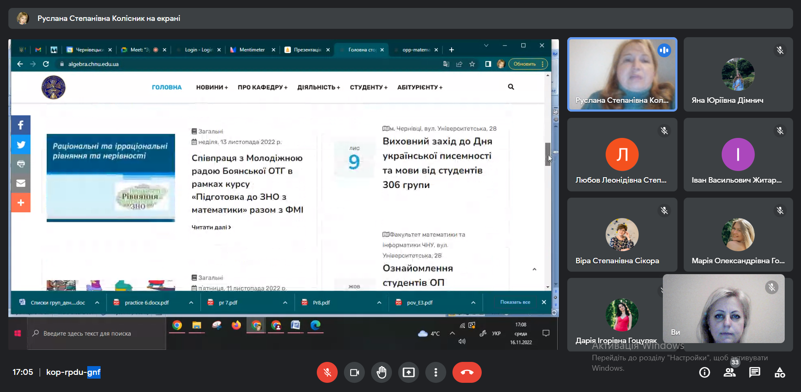The width and height of the screenshot is (801, 392).
Task: Click orange plus more-shares icon
Action: click(21, 203)
